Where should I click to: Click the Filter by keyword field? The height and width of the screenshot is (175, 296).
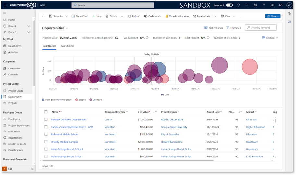pos(261,28)
